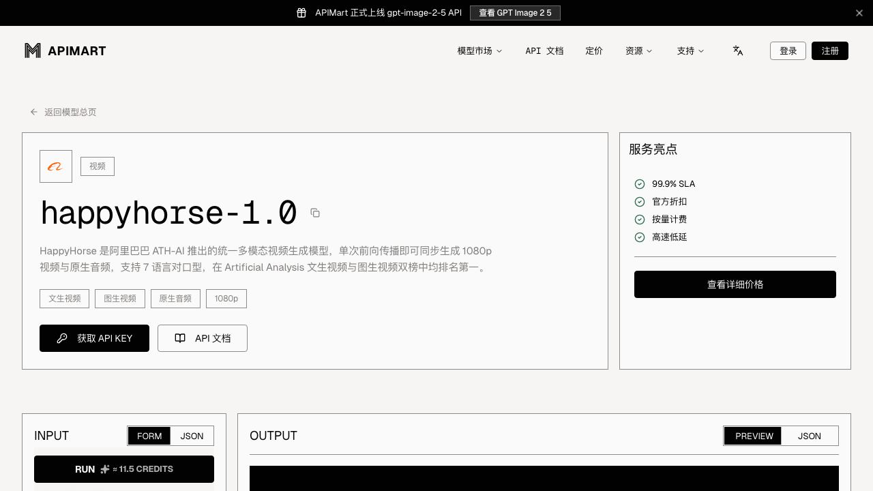Click the 99.9% SLA check icon

coord(640,184)
